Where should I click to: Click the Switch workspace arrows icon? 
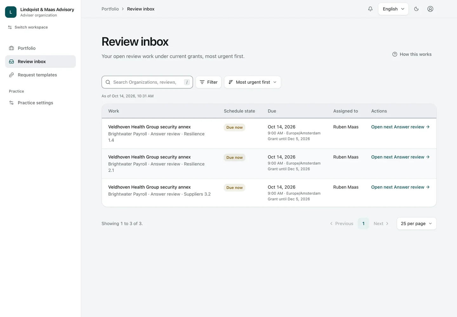(10, 27)
